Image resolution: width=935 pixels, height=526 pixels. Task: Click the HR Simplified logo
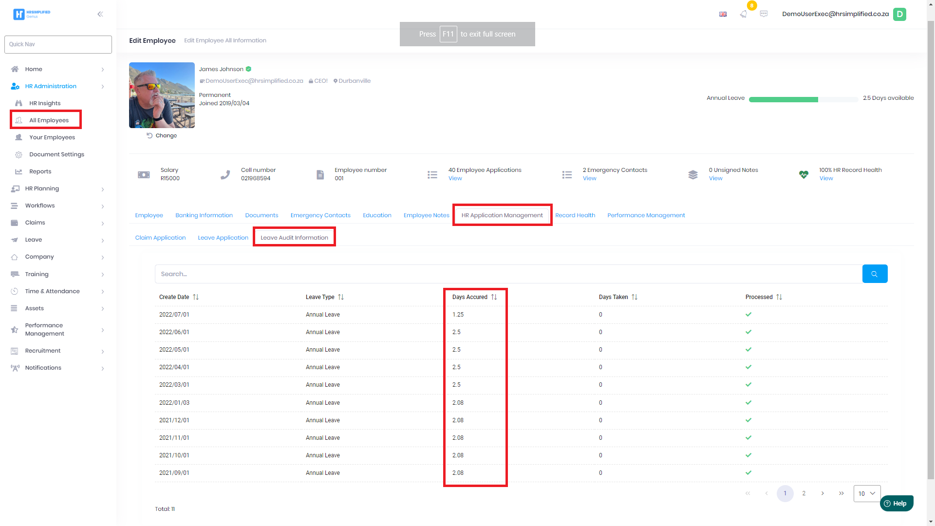[32, 14]
